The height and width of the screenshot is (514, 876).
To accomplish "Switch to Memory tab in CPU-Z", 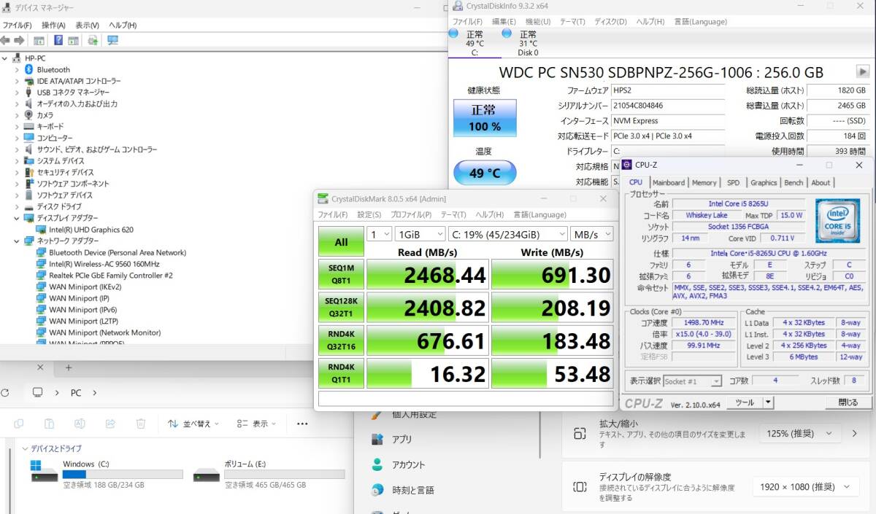I will coord(704,182).
